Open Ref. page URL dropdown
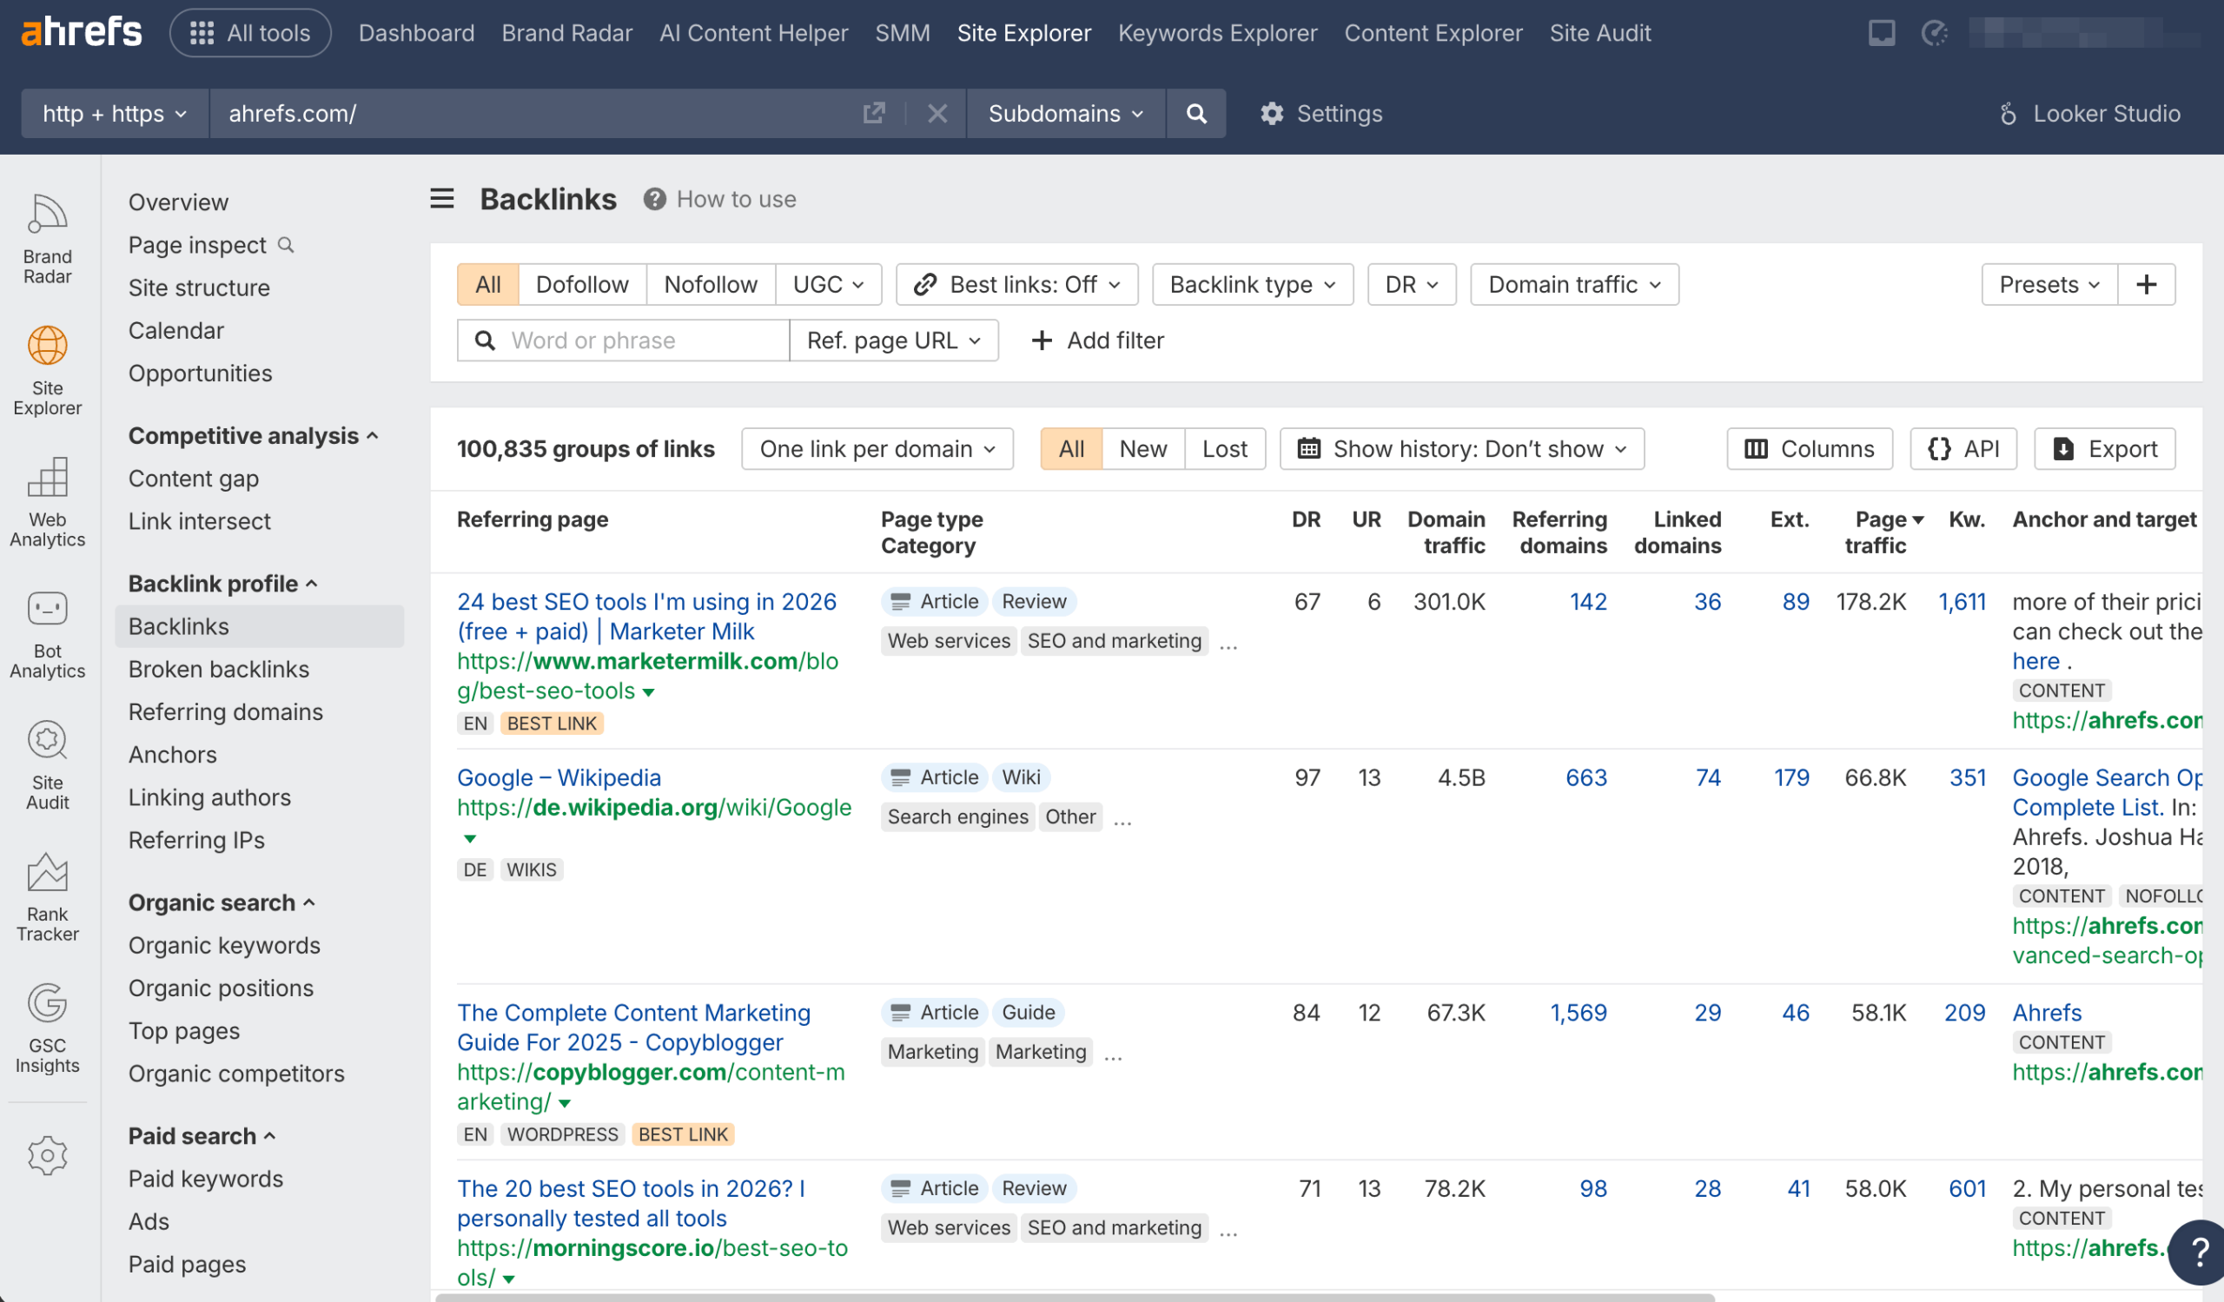This screenshot has width=2224, height=1302. pyautogui.click(x=894, y=340)
